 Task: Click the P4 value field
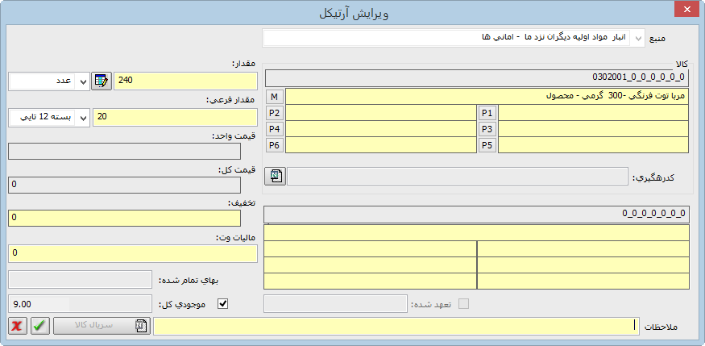(x=381, y=129)
